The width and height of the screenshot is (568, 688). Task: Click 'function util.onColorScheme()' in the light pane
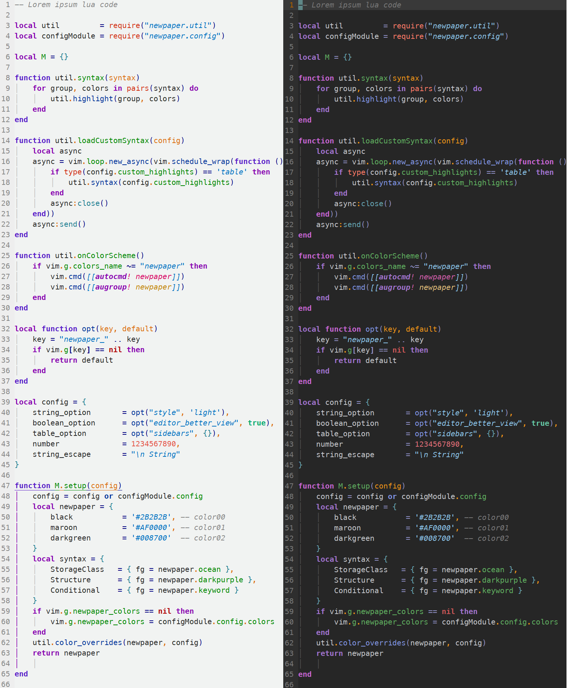[x=79, y=255]
